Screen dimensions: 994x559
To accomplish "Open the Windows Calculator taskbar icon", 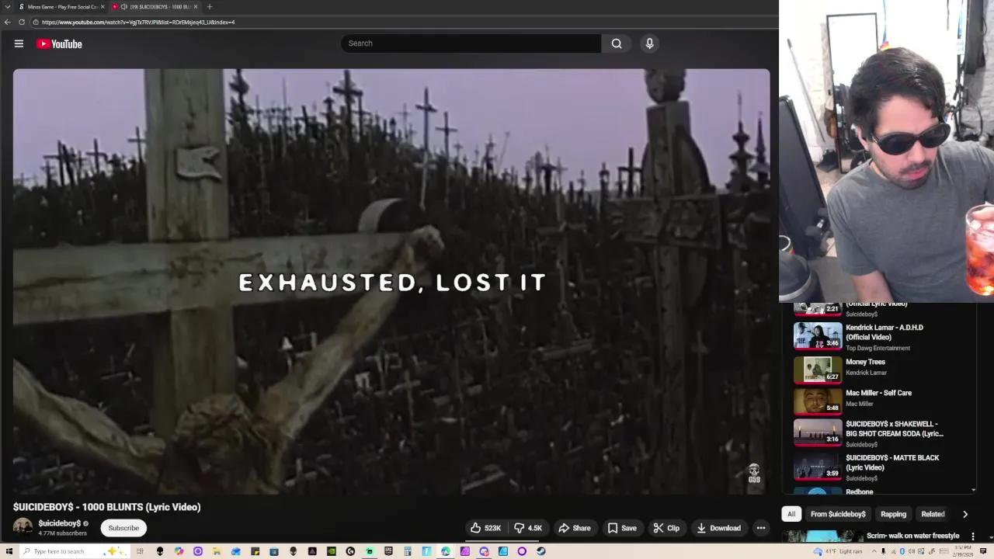I will (x=408, y=551).
